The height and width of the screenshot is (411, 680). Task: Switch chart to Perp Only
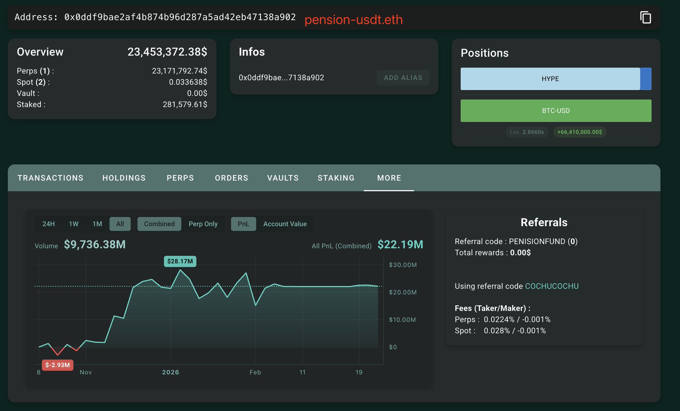point(203,224)
